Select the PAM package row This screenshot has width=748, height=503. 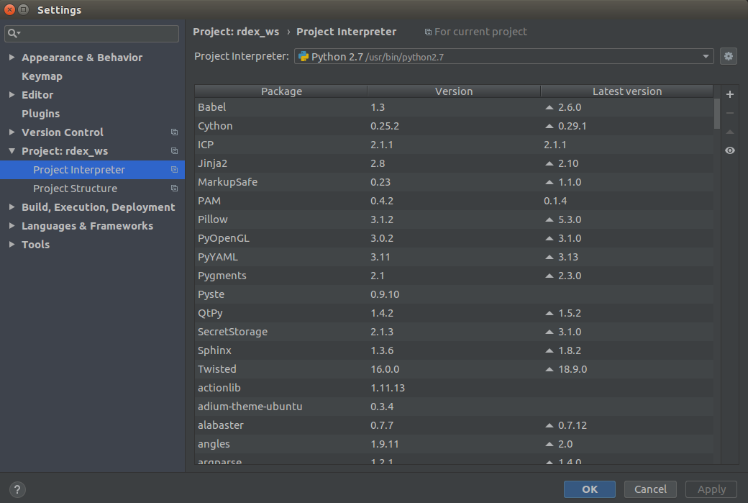[x=454, y=201]
